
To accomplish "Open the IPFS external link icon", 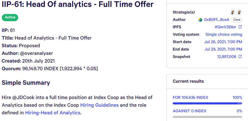I will [240, 27].
